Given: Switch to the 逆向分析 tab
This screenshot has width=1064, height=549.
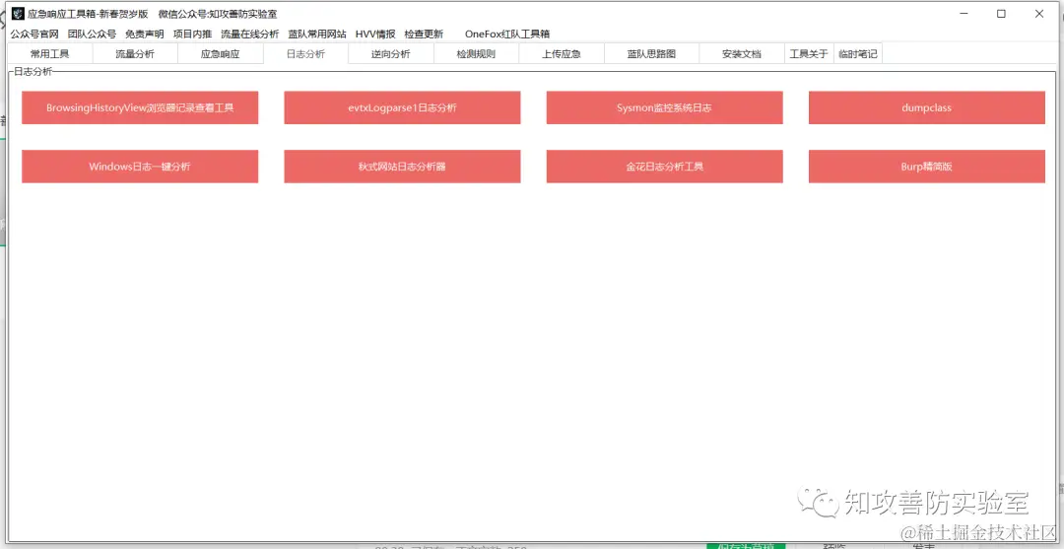Looking at the screenshot, I should [x=391, y=54].
